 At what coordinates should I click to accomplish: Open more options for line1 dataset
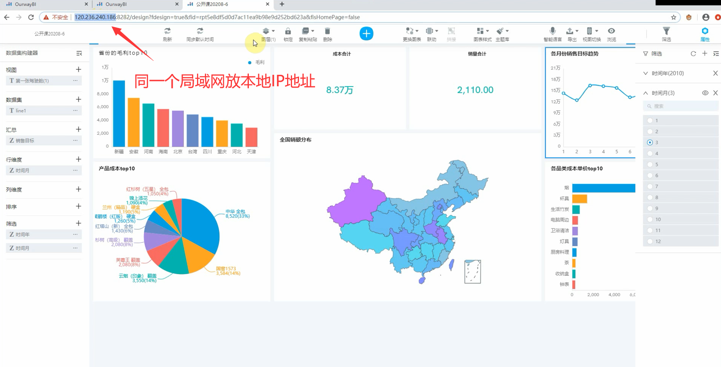pyautogui.click(x=75, y=111)
